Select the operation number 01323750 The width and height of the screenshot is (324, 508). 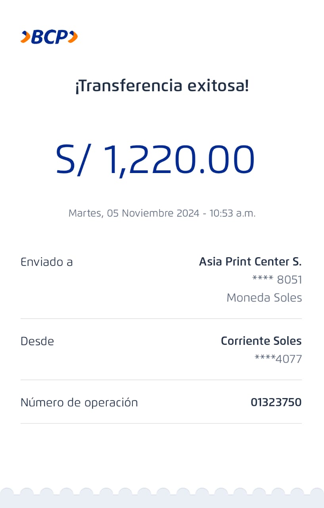pos(276,402)
